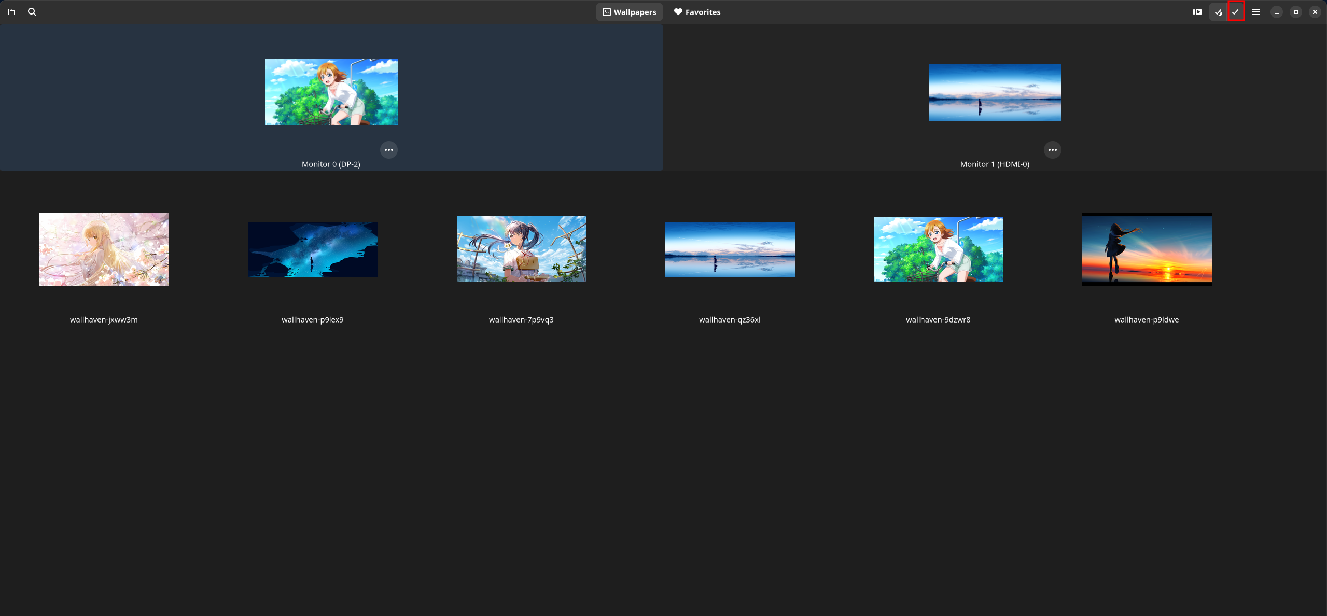Image resolution: width=1327 pixels, height=616 pixels.
Task: Select the wallhaven-p9ldwe sunset wallpaper
Action: pyautogui.click(x=1147, y=249)
